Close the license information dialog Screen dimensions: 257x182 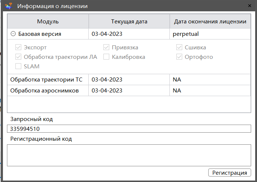250,6
